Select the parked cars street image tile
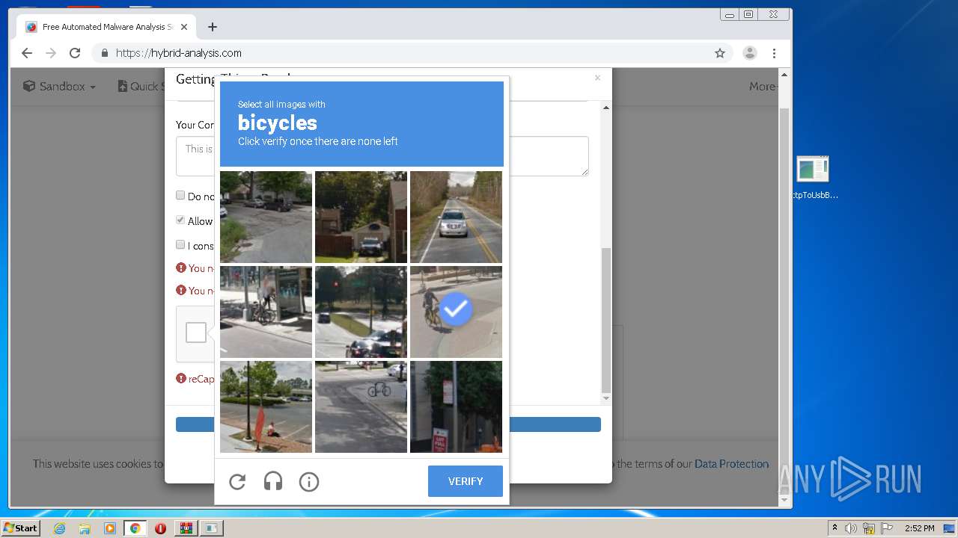Screen dimensions: 958x538 coord(266,217)
